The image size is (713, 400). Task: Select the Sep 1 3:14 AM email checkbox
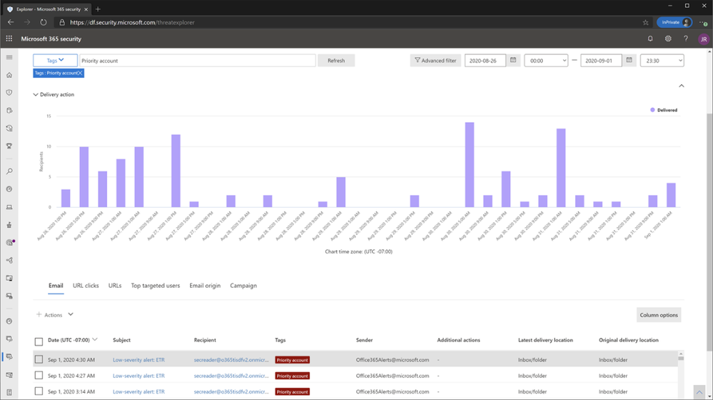39,391
